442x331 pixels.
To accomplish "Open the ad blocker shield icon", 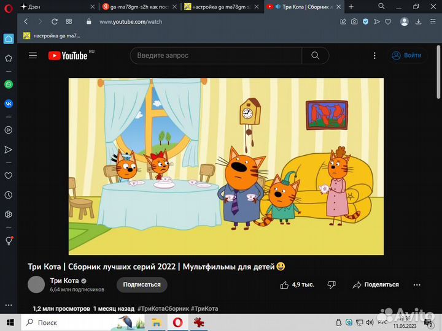I will (x=366, y=21).
